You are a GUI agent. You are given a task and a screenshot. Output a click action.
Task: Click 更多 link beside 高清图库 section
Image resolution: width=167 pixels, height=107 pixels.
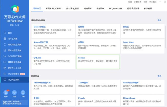[159, 76]
